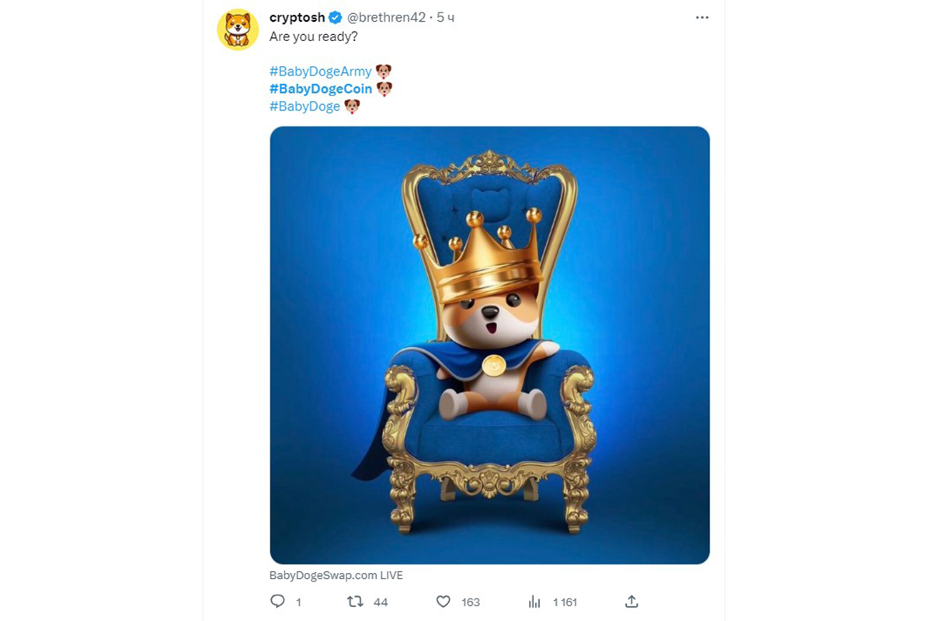The height and width of the screenshot is (621, 932).
Task: Open the #BabyDoge hashtag feed
Action: (x=304, y=106)
